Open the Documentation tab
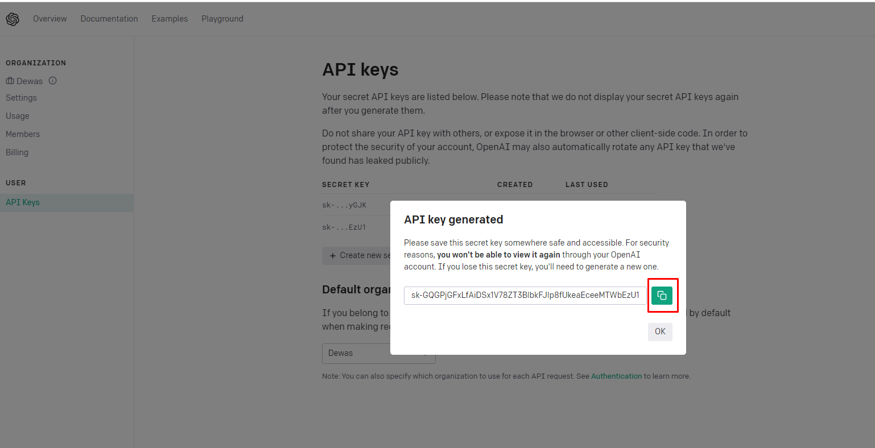The width and height of the screenshot is (875, 448). coord(109,19)
